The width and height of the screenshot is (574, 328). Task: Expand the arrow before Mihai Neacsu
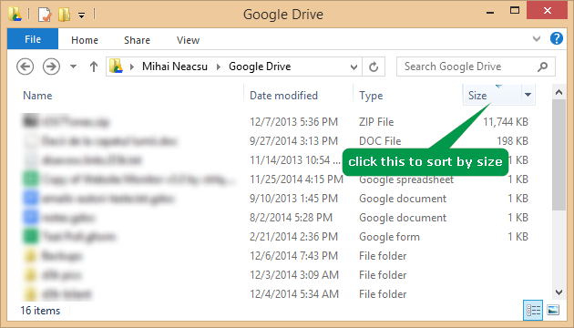(132, 67)
